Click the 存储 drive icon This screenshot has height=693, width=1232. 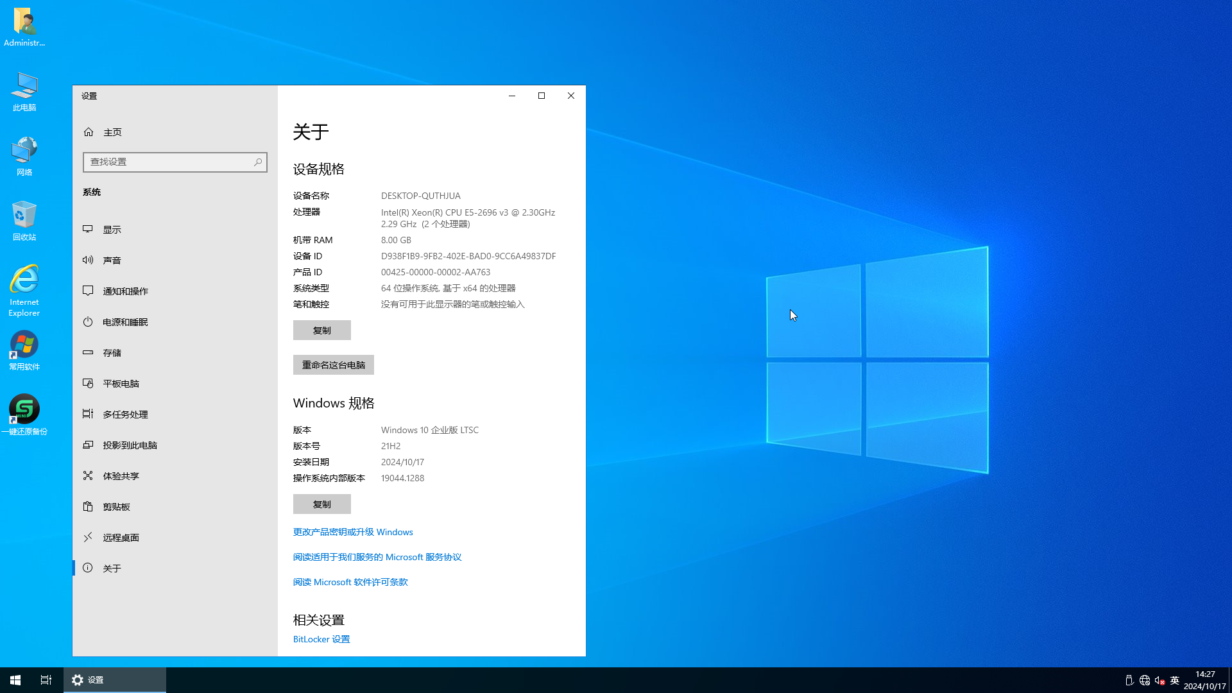(x=88, y=352)
